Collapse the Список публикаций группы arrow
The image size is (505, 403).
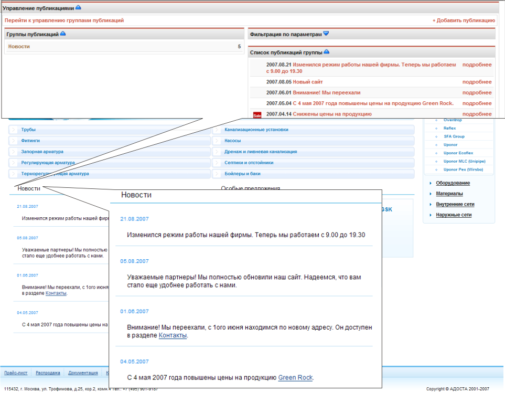tap(326, 52)
